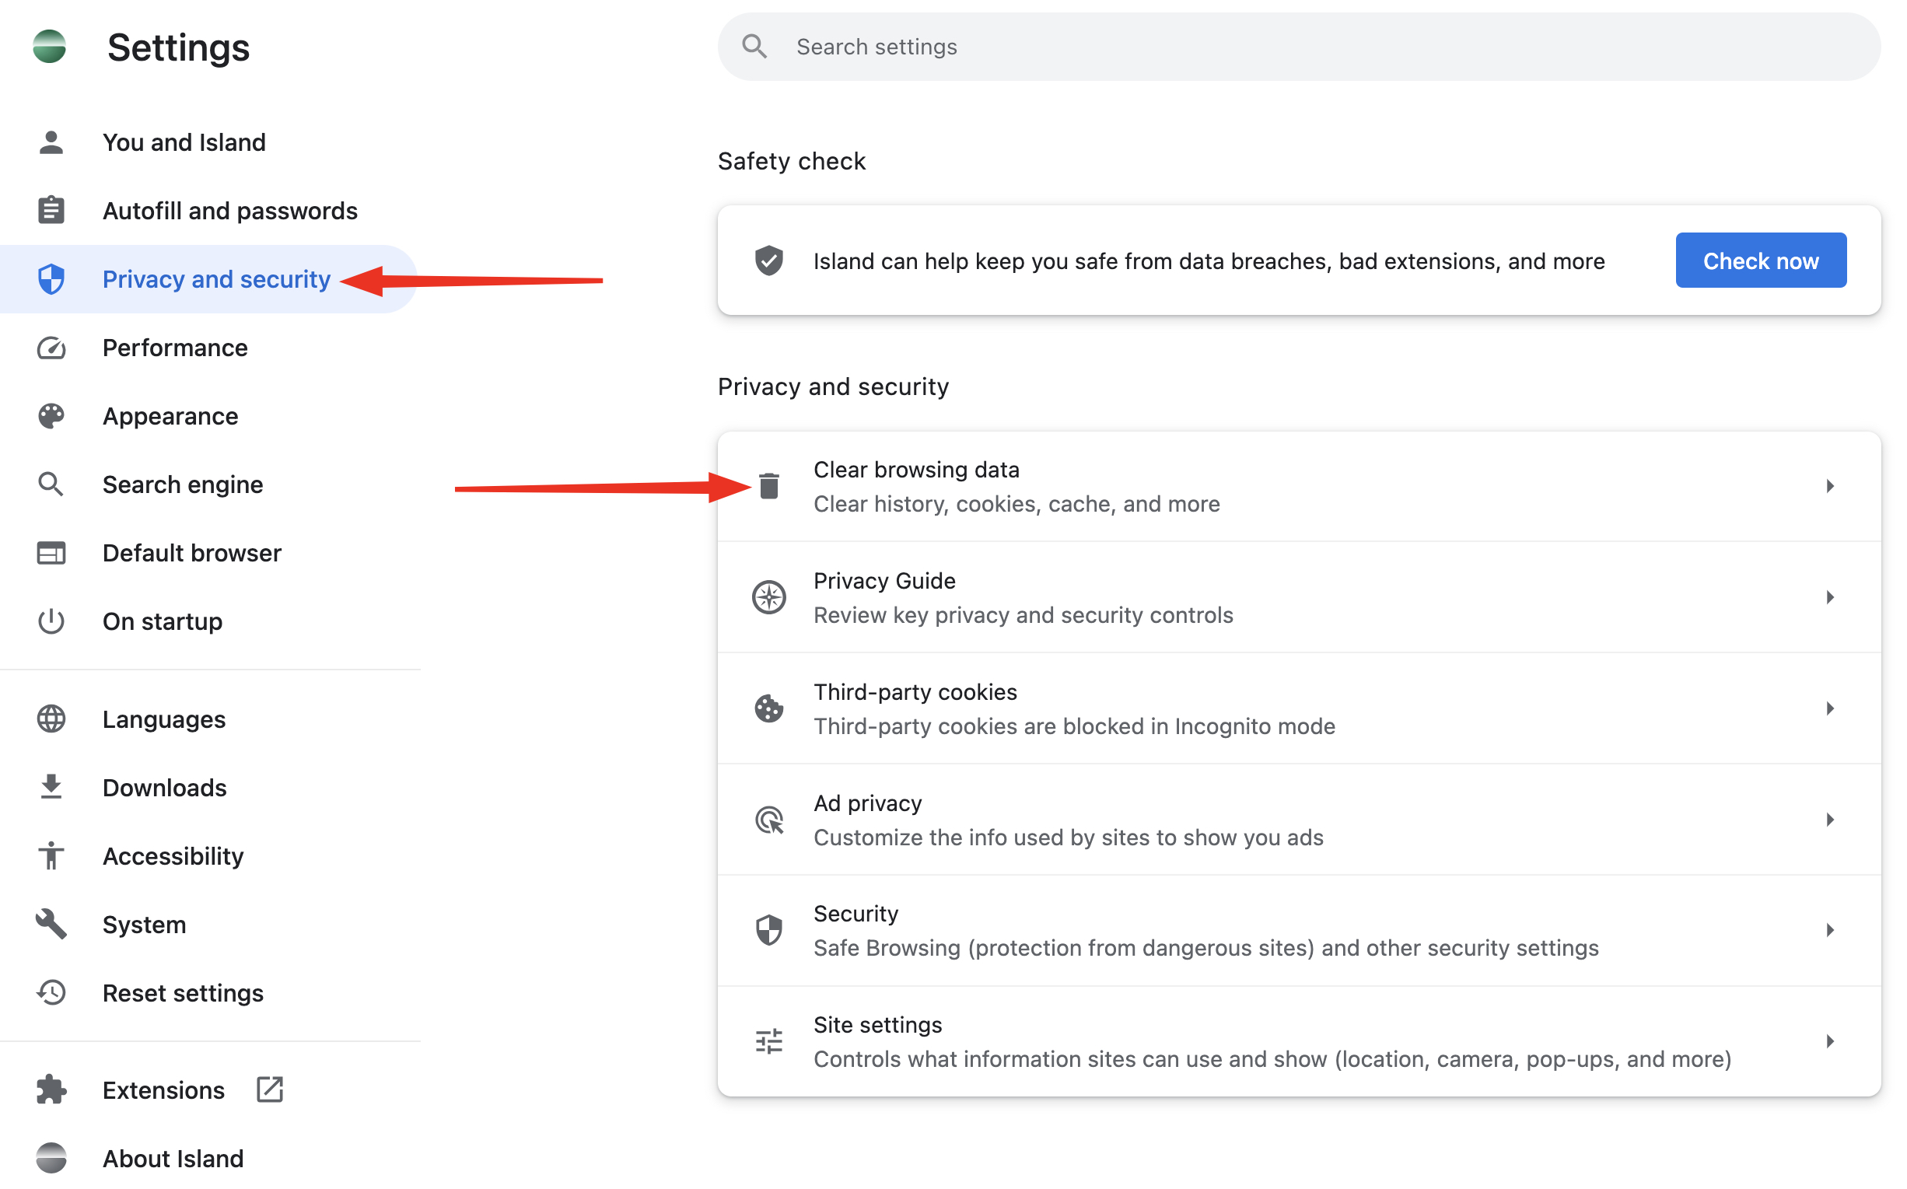Click the Check now button
Screen dimensions: 1907x1189
point(1761,261)
